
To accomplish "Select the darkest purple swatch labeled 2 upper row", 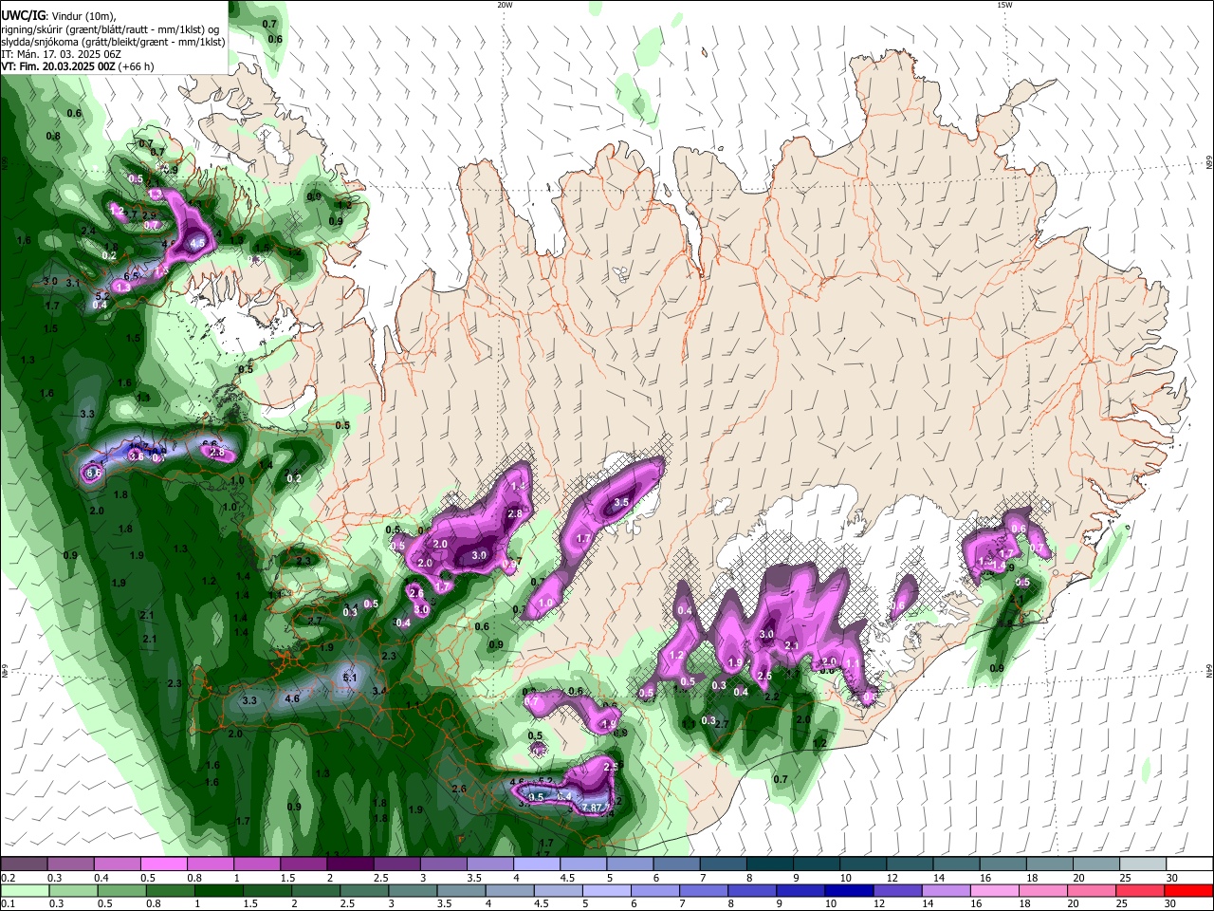I will point(350,864).
